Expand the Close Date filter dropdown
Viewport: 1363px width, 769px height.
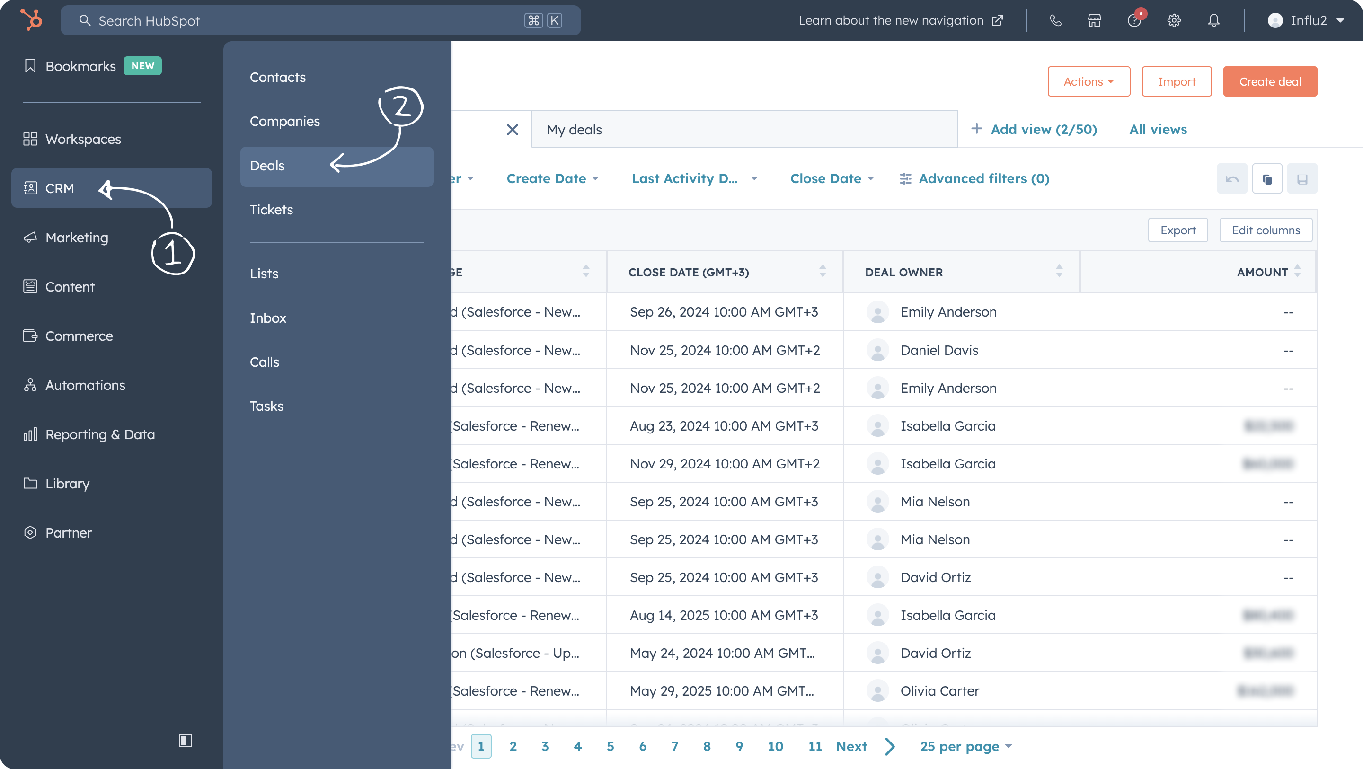pyautogui.click(x=832, y=178)
